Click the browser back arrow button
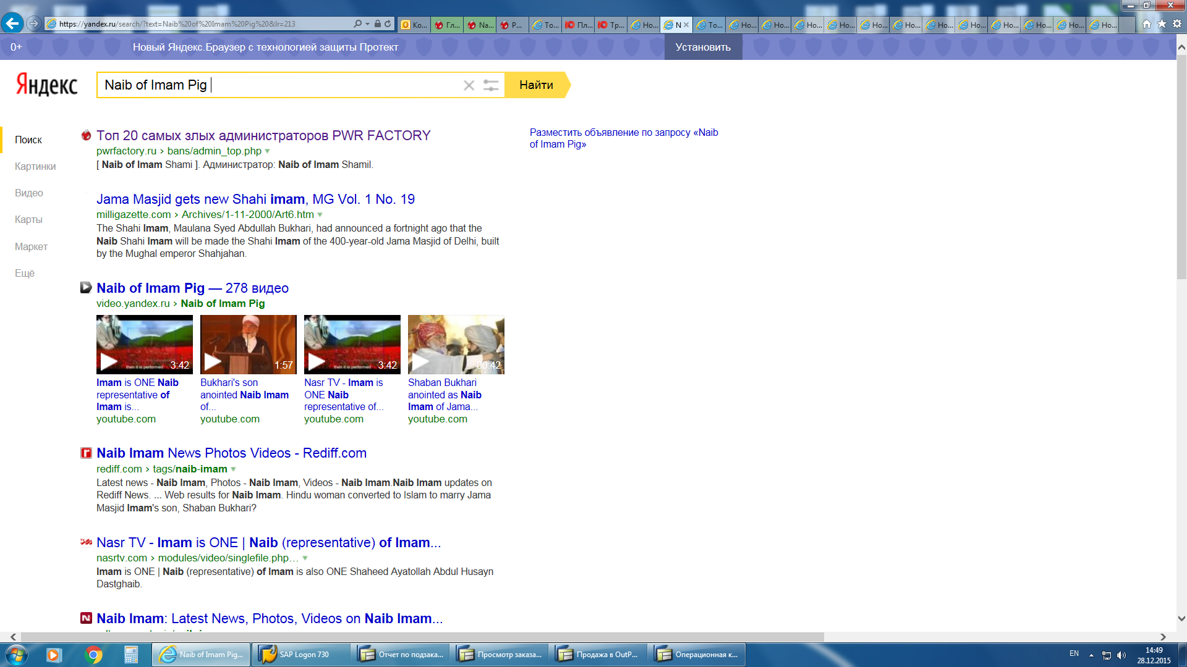The width and height of the screenshot is (1187, 667). 12,23
